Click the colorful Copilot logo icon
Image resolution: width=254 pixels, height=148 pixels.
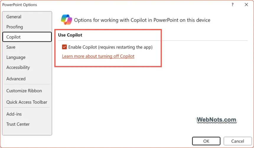(66, 20)
